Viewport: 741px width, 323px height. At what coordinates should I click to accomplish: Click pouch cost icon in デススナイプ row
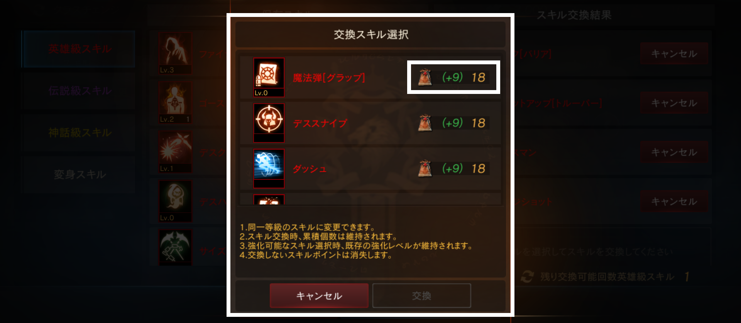pyautogui.click(x=425, y=123)
